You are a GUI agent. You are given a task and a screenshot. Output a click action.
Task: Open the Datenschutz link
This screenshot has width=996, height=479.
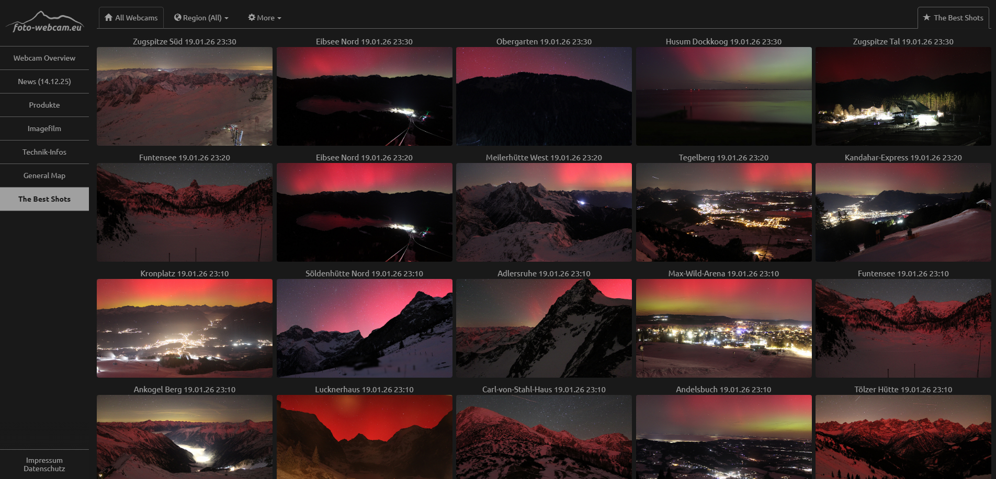pos(44,469)
